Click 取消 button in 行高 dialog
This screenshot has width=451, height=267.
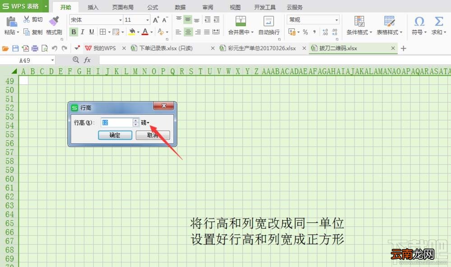[x=153, y=135]
